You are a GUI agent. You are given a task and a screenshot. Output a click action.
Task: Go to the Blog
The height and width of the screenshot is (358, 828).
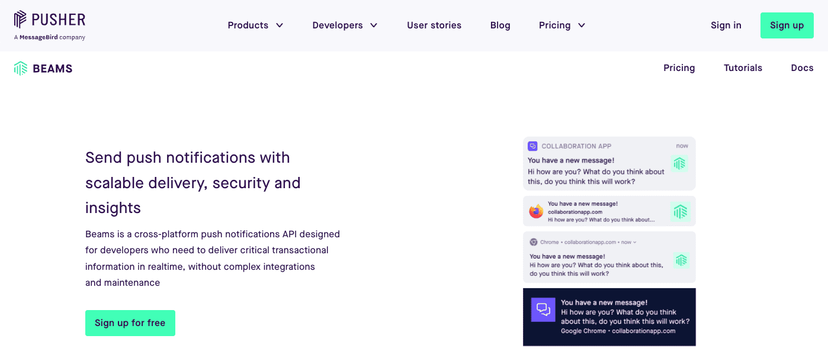[500, 25]
